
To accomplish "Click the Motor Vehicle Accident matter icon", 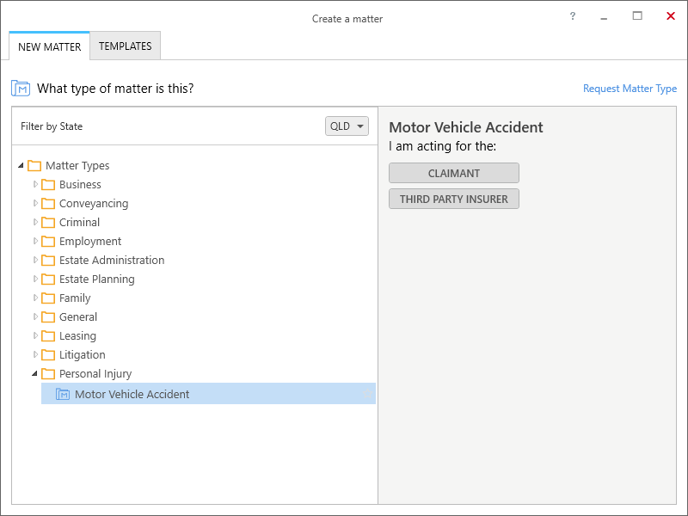I will 63,395.
